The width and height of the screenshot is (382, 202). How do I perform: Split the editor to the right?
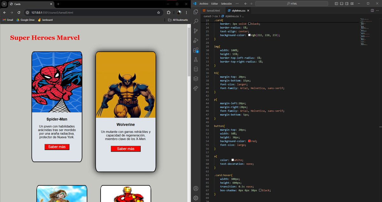coord(372,11)
